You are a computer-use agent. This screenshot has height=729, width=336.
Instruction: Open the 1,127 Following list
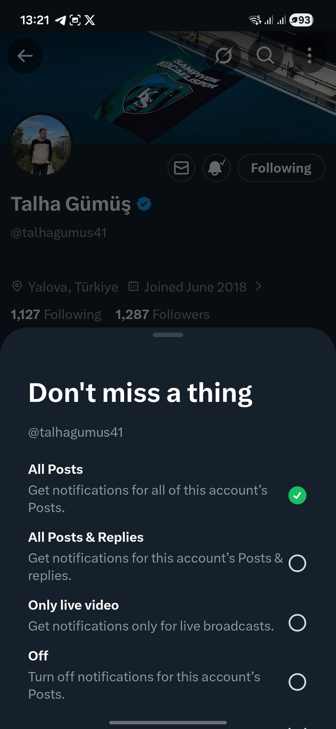(56, 314)
